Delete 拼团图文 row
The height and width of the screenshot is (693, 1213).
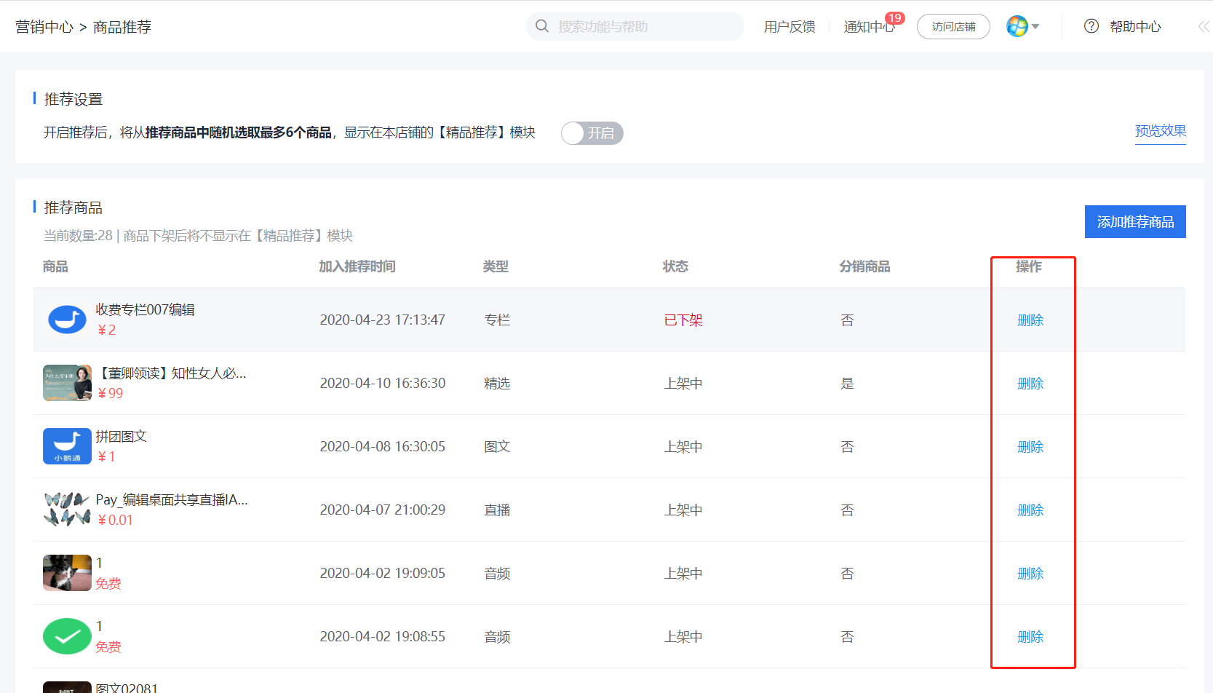tap(1030, 447)
